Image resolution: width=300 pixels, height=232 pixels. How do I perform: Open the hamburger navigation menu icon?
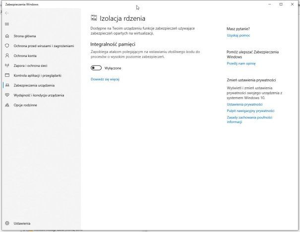[x=7, y=24]
